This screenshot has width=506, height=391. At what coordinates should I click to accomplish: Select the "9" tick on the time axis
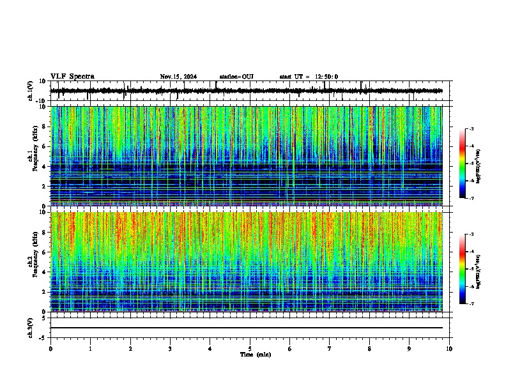[409, 349]
